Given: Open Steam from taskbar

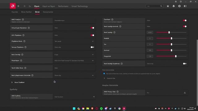Looking at the screenshot, I should (x=110, y=109).
